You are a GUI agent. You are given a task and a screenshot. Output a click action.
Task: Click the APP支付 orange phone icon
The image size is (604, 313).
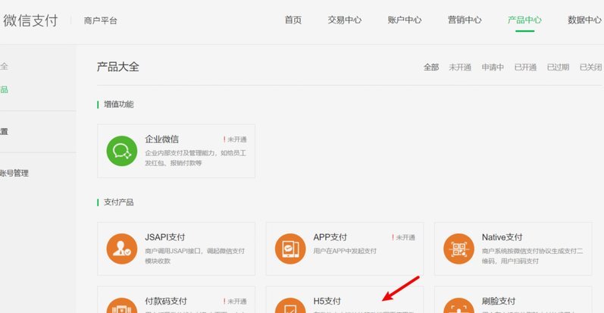[x=290, y=249]
